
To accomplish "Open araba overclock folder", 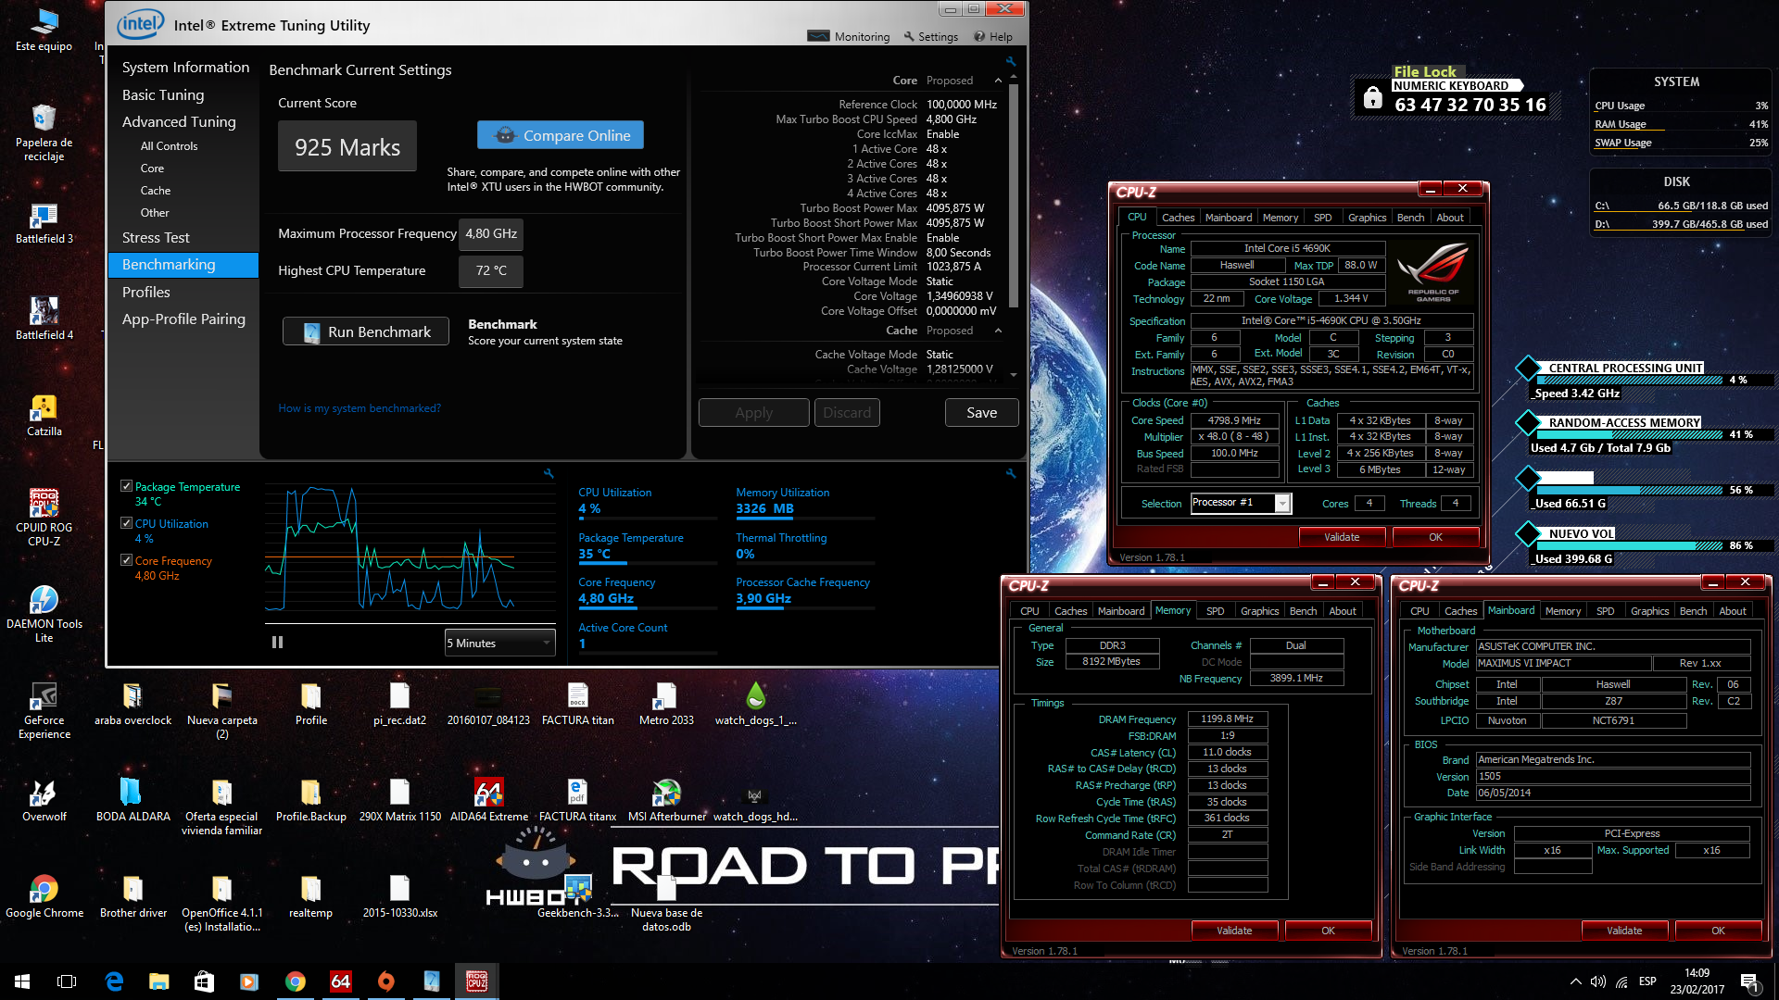I will tap(132, 705).
